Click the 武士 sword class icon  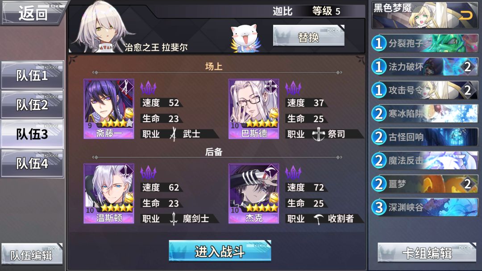click(x=174, y=134)
